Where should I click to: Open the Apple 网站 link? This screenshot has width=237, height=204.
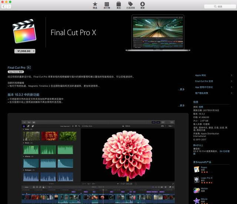tap(200, 75)
